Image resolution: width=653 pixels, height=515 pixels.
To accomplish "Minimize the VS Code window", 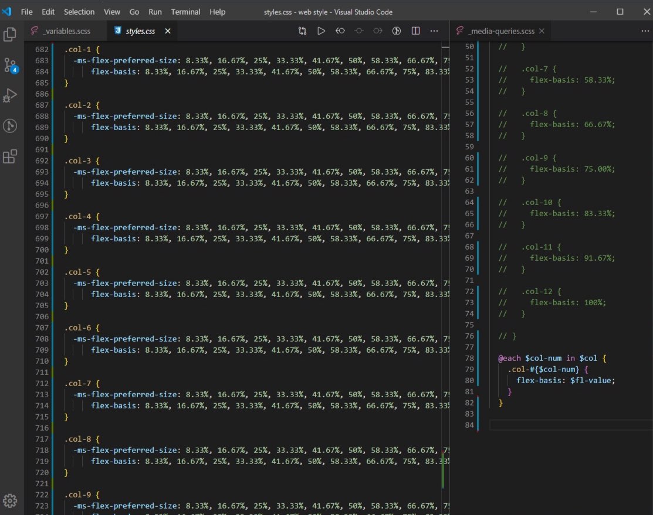I will pyautogui.click(x=593, y=12).
